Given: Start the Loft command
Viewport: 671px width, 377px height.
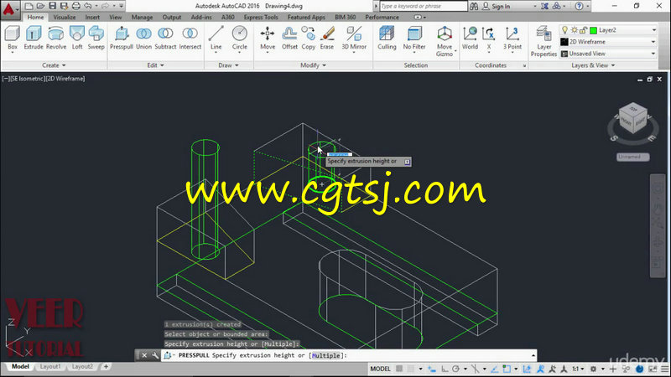Looking at the screenshot, I should click(77, 38).
